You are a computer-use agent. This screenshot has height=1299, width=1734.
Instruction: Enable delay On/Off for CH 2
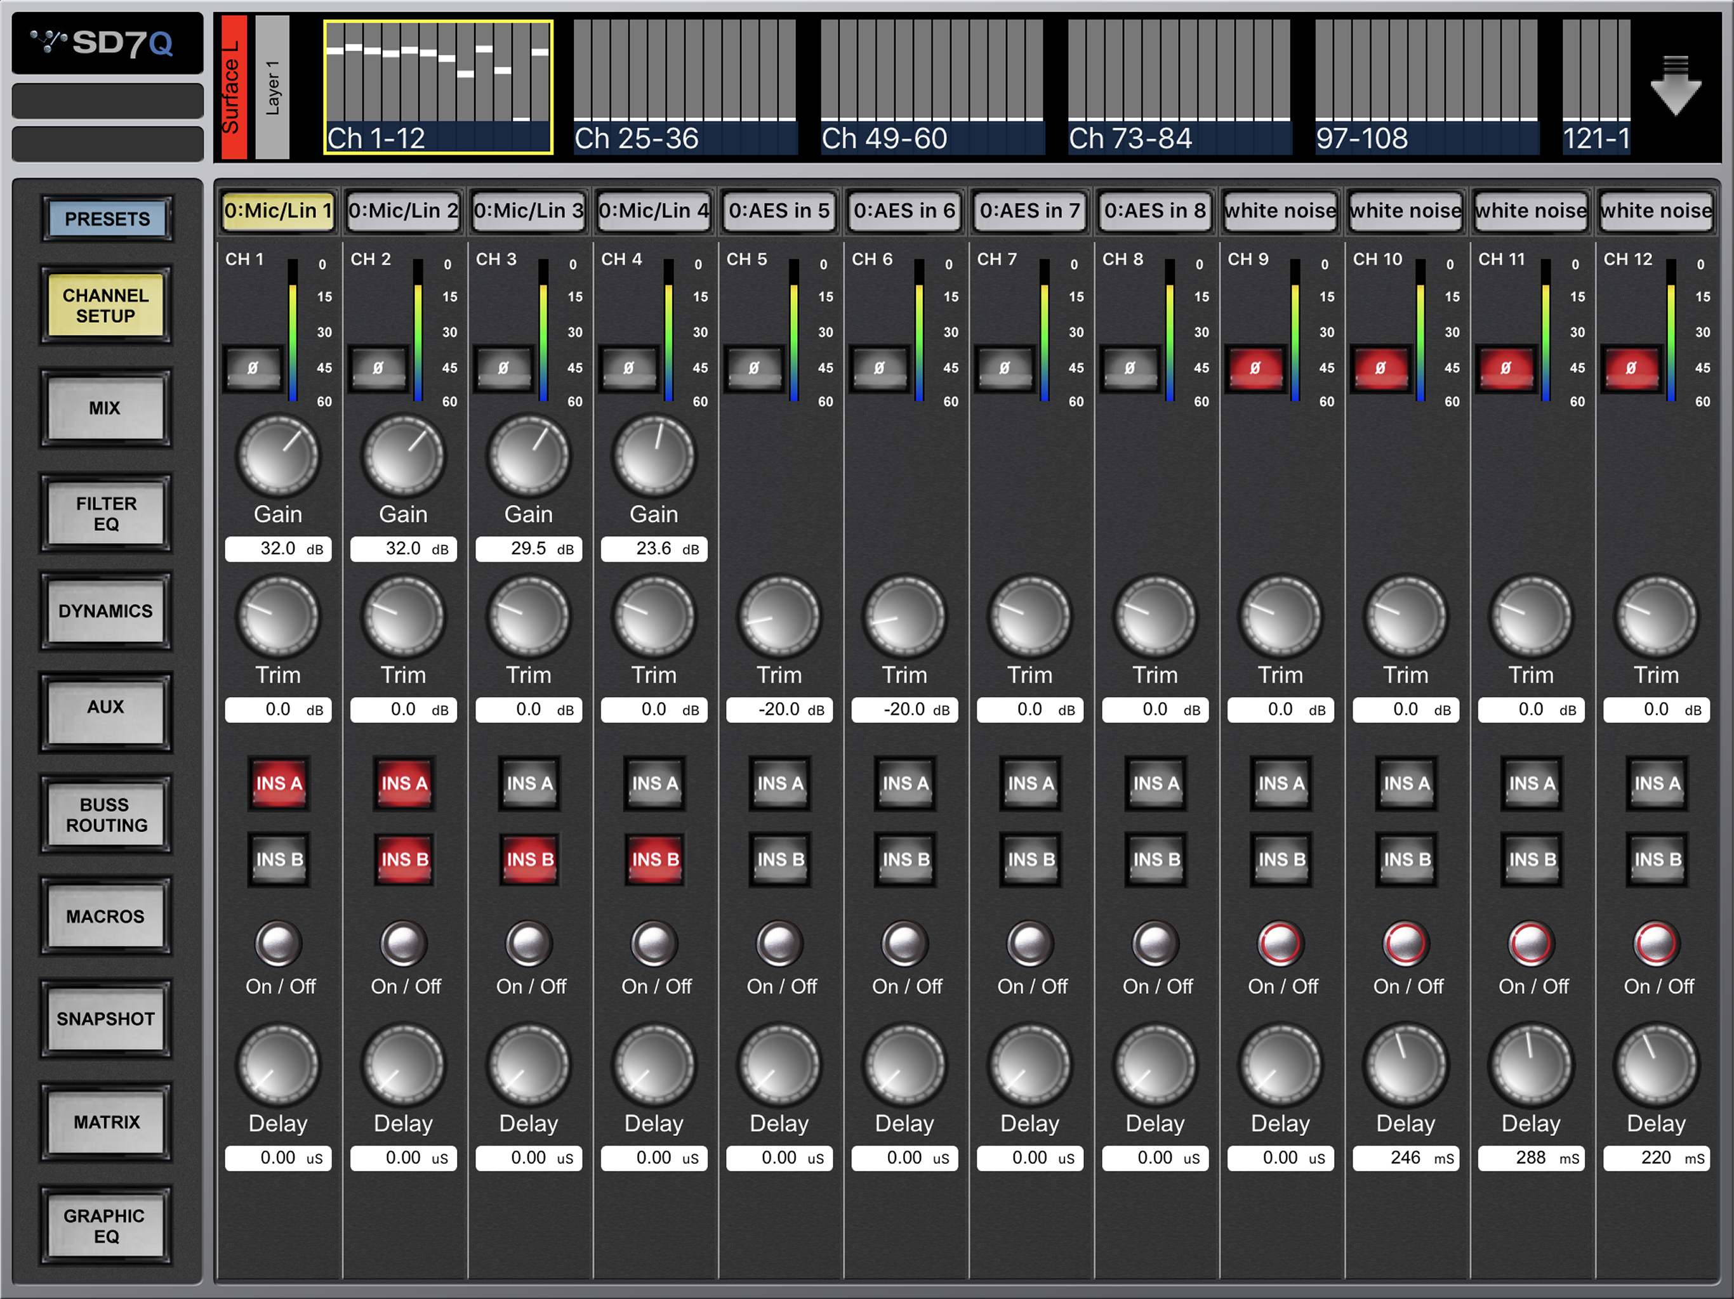[404, 943]
